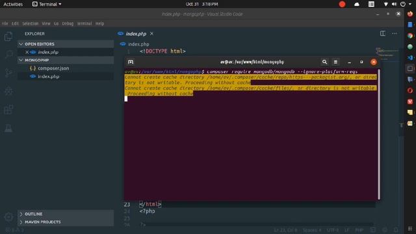Open the green globe app in dock
The height and width of the screenshot is (234, 416).
pyautogui.click(x=410, y=47)
